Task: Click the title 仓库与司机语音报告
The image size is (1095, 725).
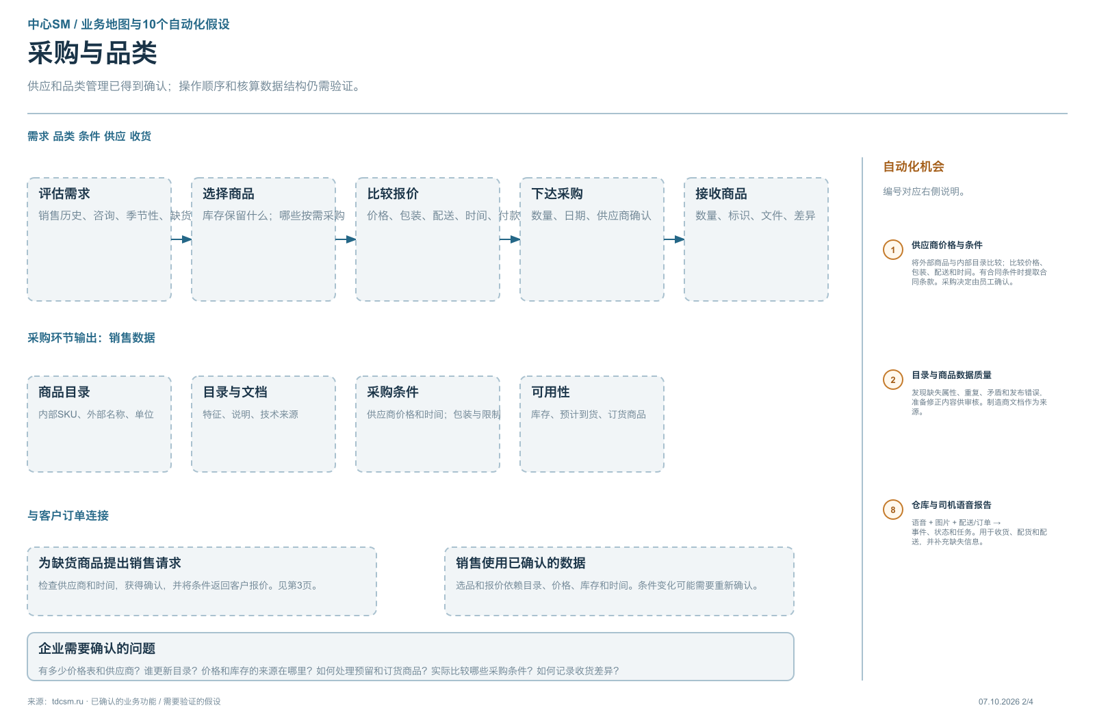Action: 951,505
